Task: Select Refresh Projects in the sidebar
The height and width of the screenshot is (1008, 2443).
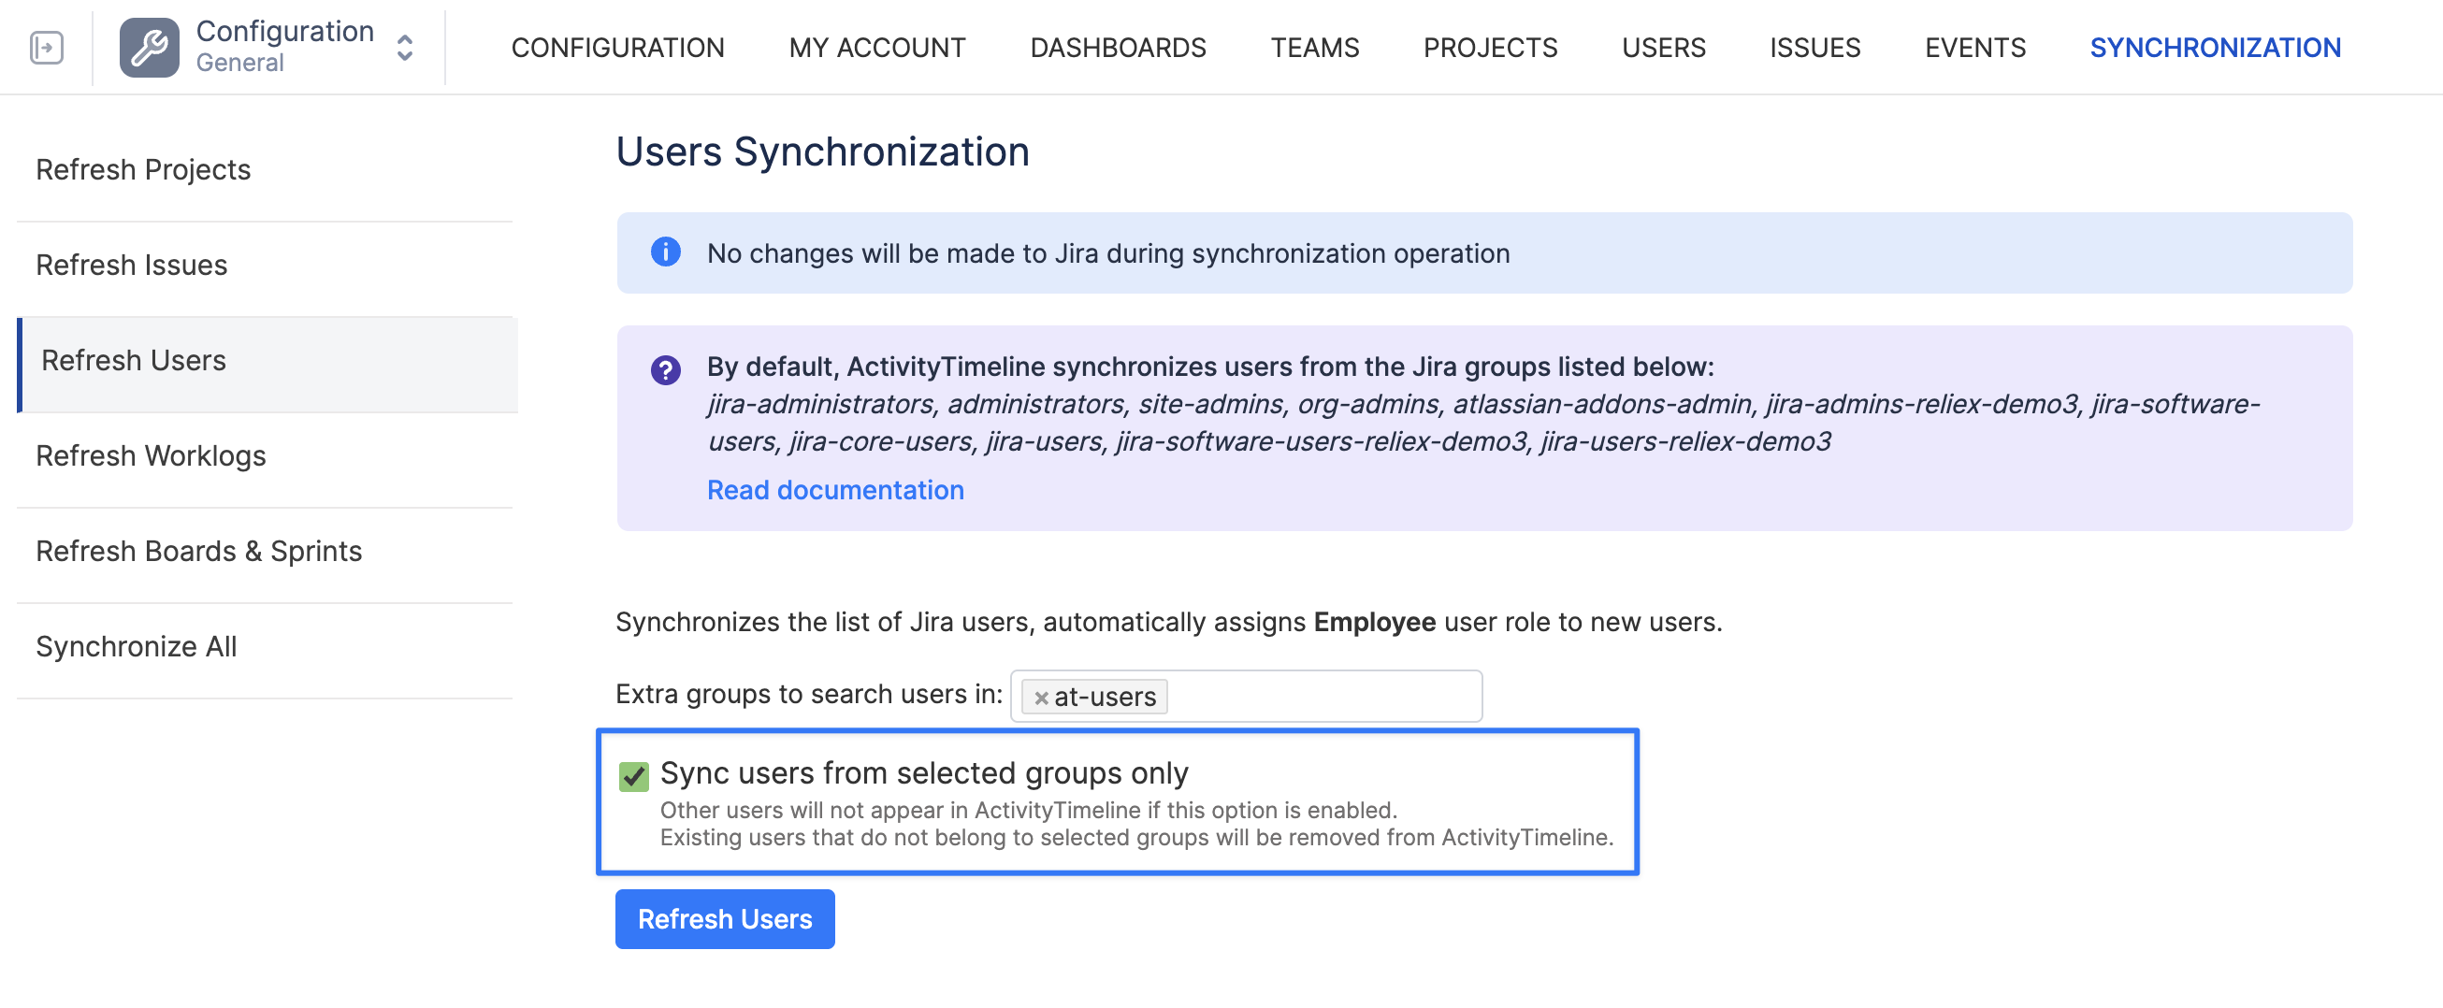Action: point(143,170)
